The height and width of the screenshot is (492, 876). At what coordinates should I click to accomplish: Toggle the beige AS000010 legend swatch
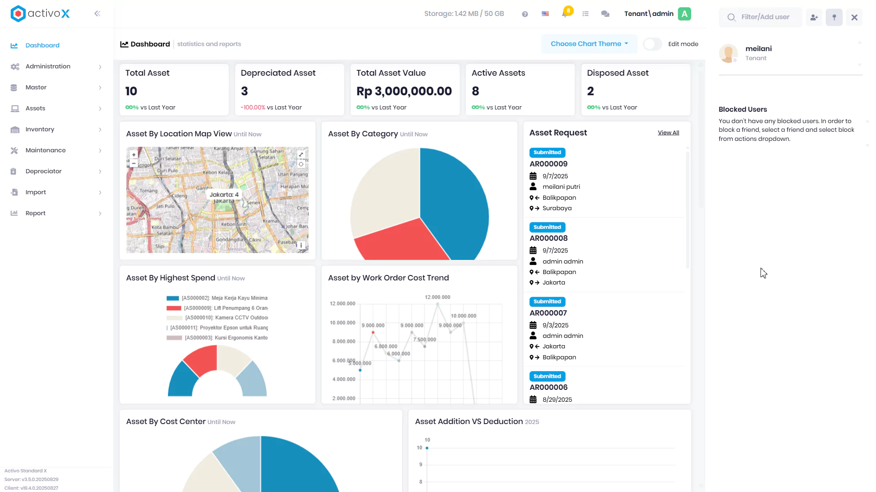[x=174, y=318]
